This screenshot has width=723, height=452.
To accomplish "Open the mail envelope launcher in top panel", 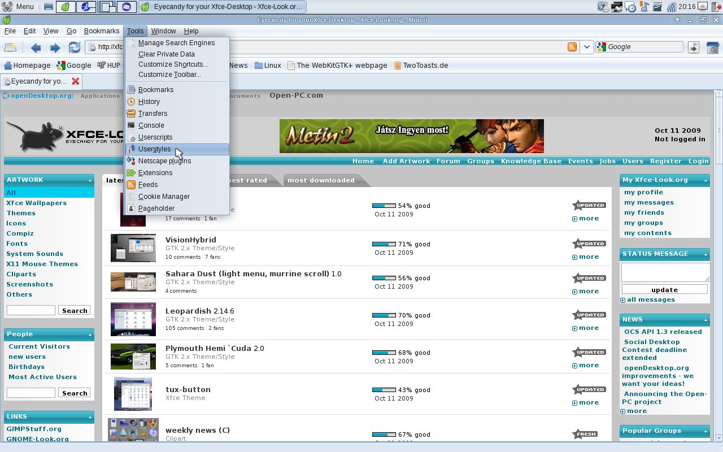I will click(x=127, y=7).
